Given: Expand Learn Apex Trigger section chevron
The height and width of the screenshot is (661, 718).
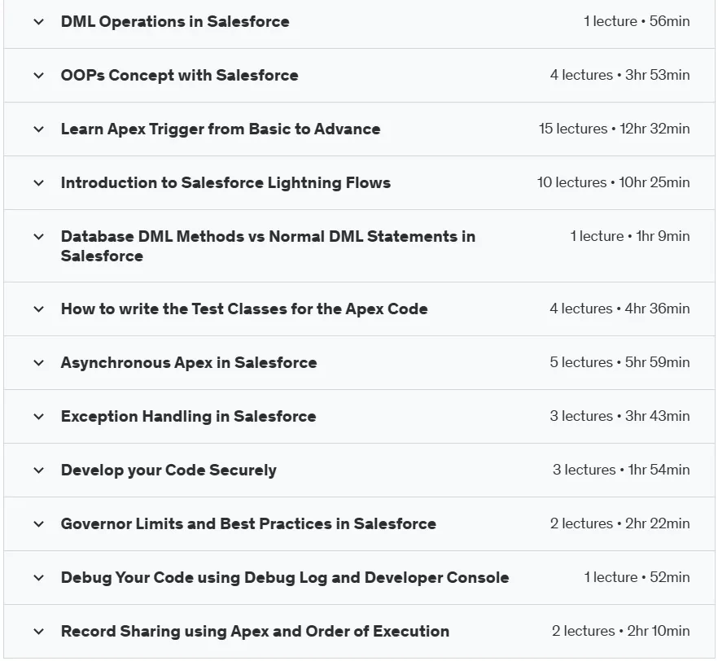Looking at the screenshot, I should (39, 129).
